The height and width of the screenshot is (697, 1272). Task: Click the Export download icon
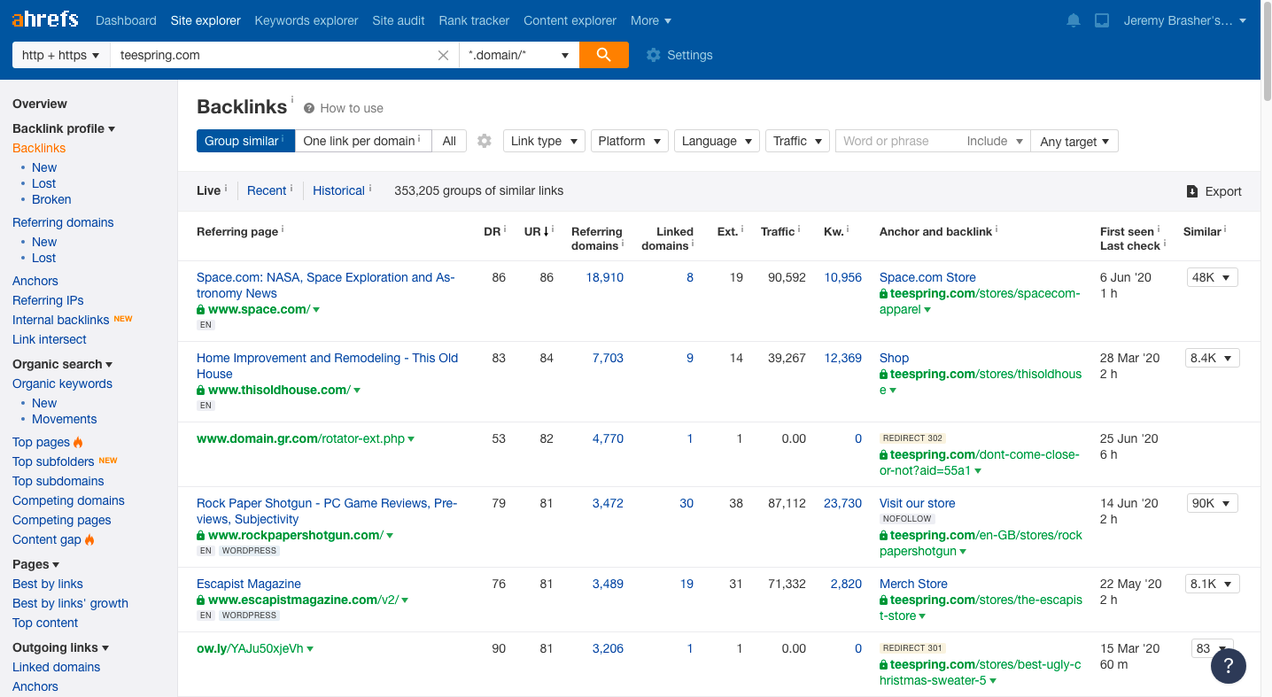(1192, 191)
